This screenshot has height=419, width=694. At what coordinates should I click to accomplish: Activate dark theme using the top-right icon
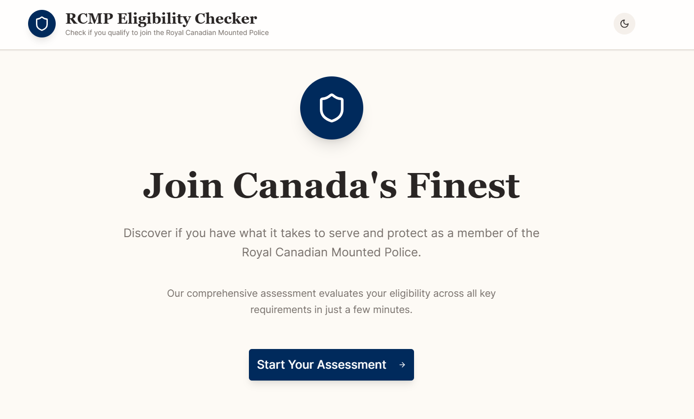coord(624,23)
